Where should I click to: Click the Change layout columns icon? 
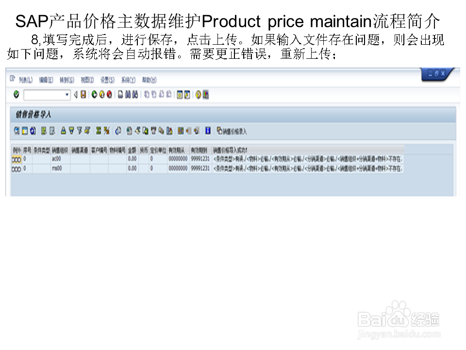[181, 131]
